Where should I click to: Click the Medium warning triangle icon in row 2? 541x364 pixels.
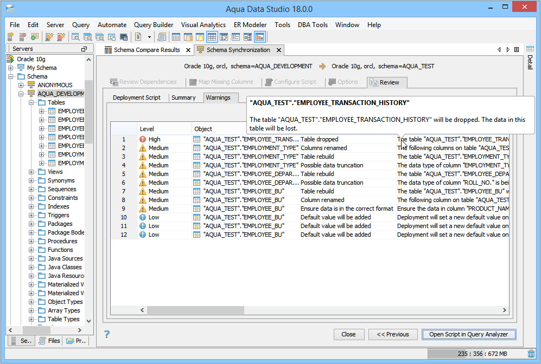(143, 148)
